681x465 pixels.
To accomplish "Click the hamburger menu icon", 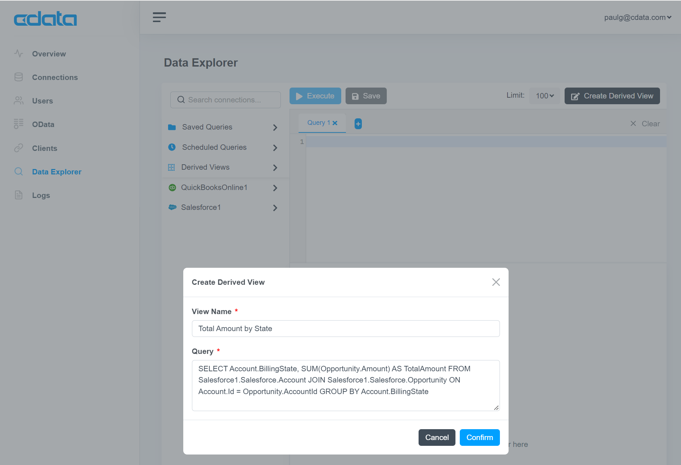I will 159,17.
